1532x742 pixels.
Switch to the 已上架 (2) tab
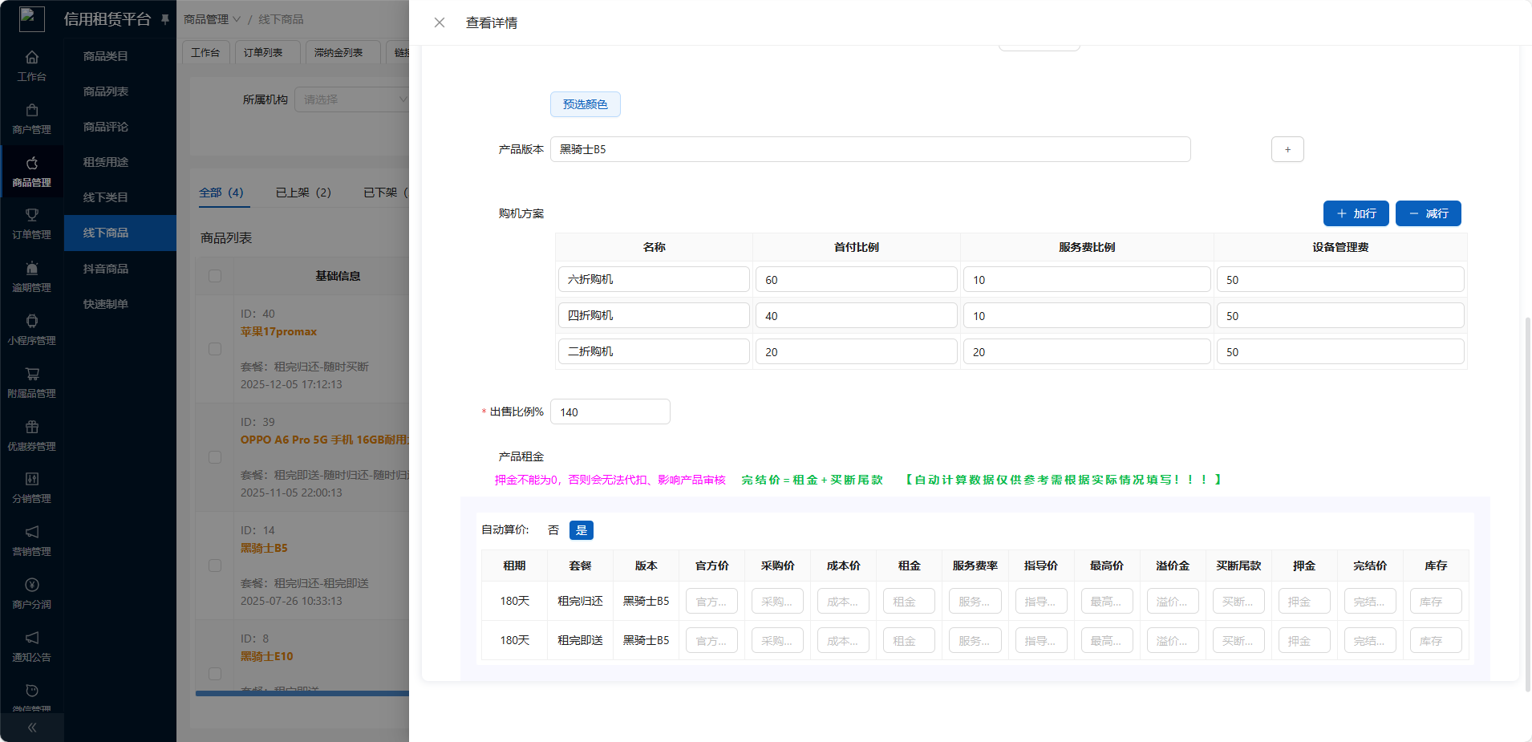(x=303, y=193)
